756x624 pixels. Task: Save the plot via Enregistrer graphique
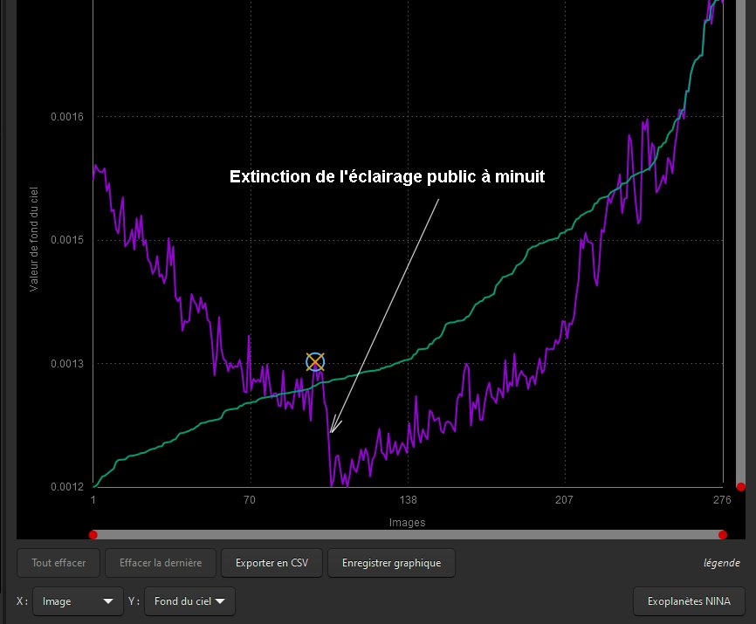click(391, 563)
